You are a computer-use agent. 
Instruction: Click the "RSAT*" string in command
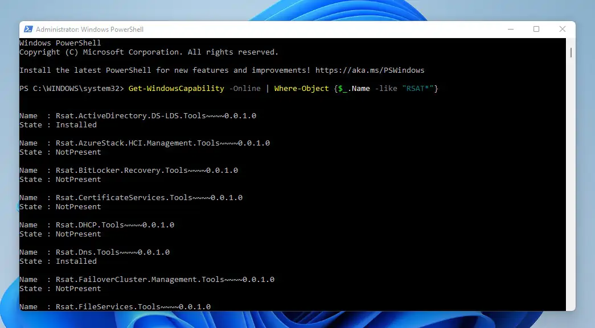click(418, 88)
